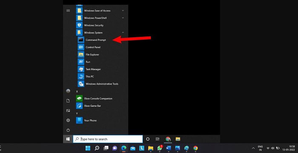Open File Explorer on Windows 11 taskbar
Screen dimensions: 298x153
151,148
